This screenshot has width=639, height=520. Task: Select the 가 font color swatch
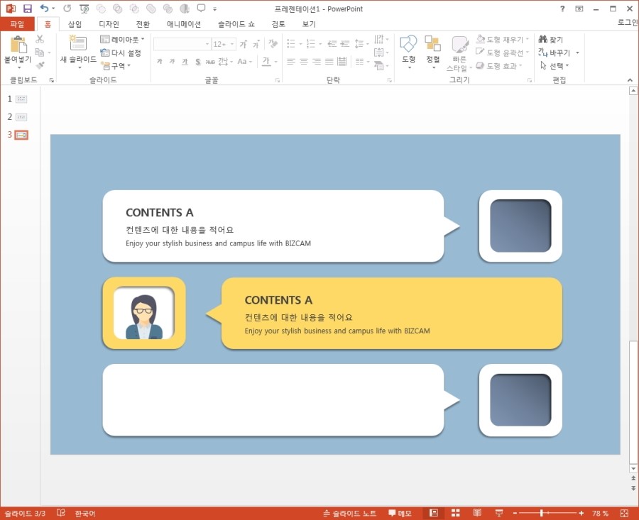pyautogui.click(x=266, y=61)
